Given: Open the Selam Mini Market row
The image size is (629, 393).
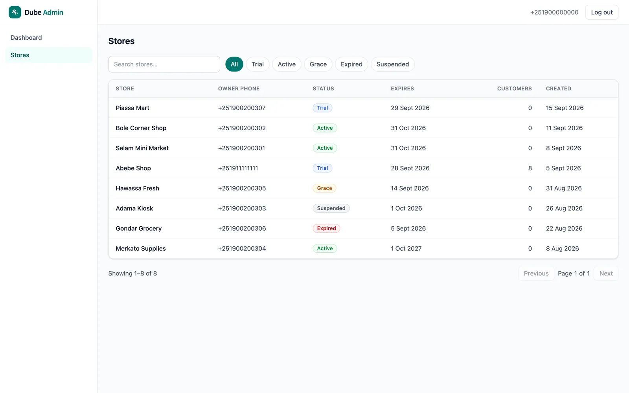Looking at the screenshot, I should [363, 148].
